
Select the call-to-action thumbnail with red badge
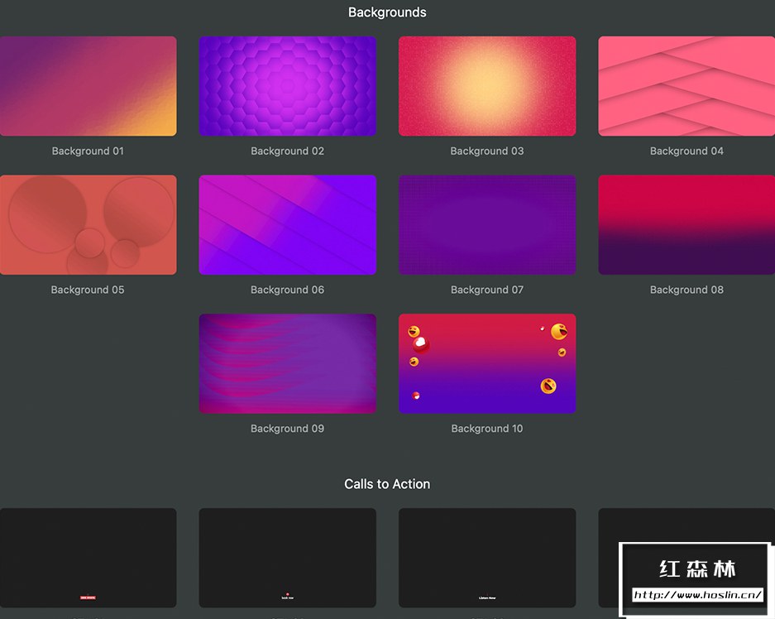(x=88, y=558)
